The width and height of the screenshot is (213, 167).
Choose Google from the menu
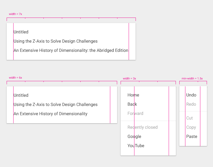[134, 136]
